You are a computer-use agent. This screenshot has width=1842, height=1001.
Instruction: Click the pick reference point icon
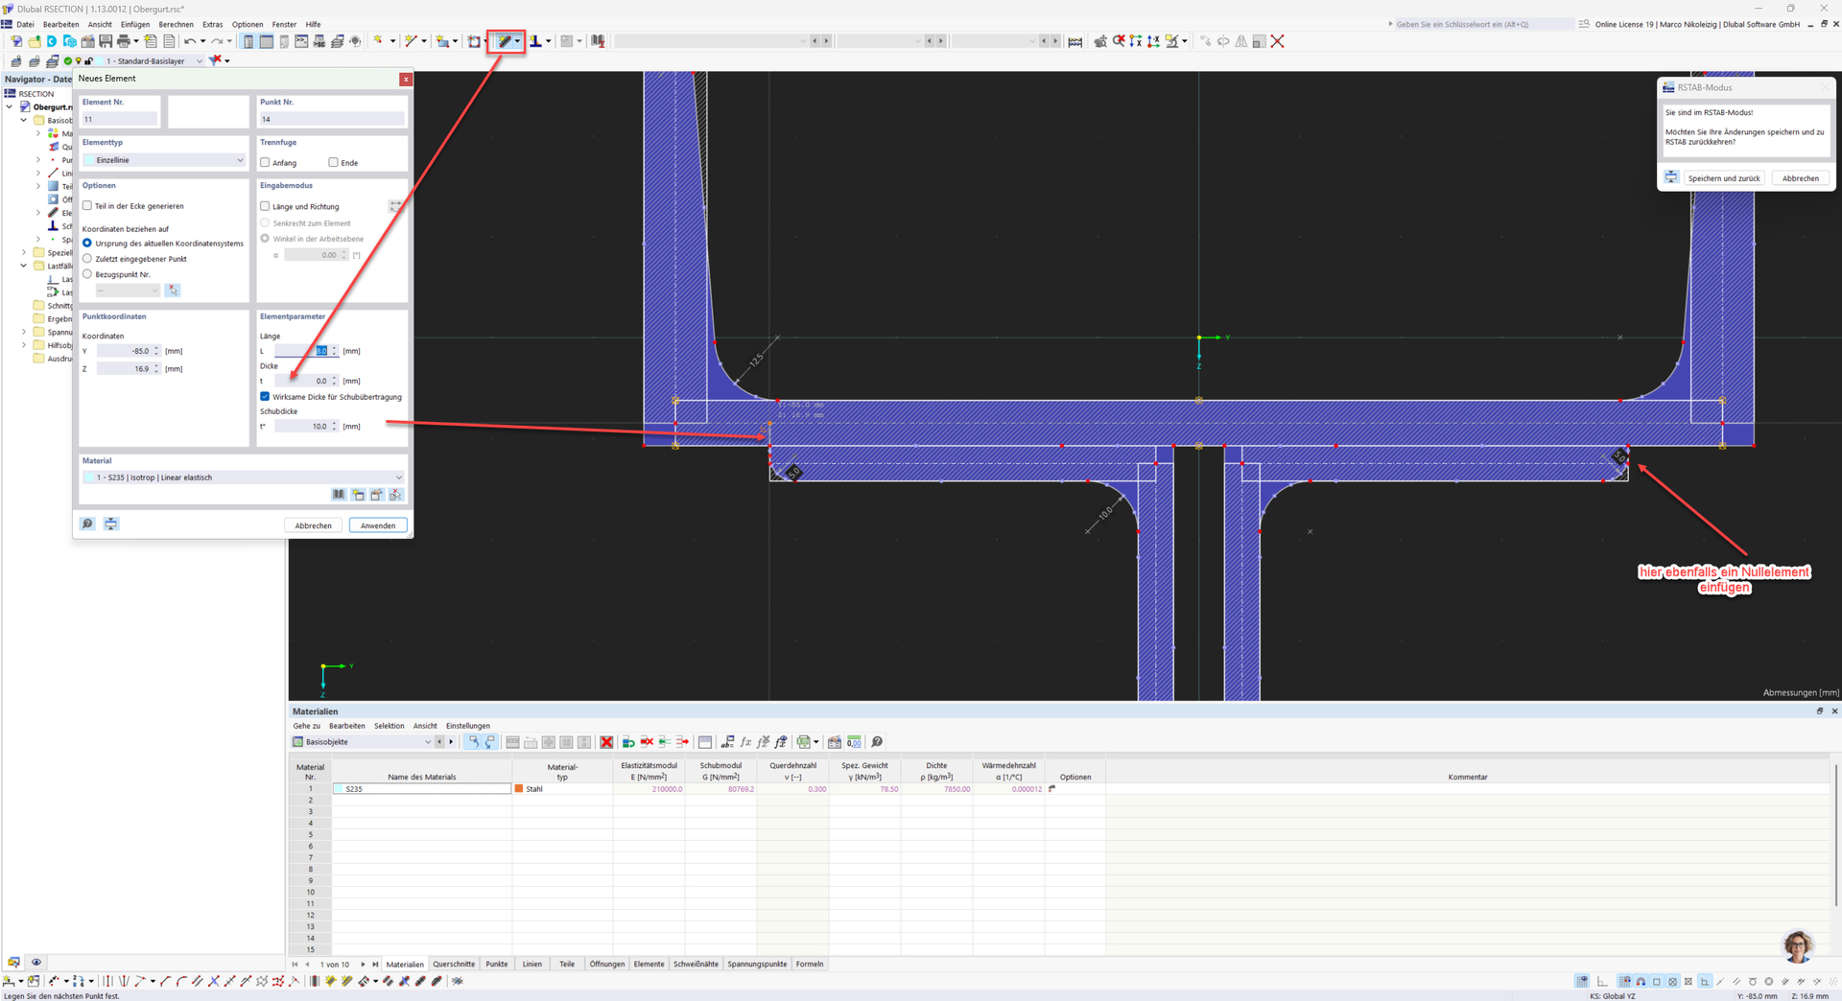(173, 290)
